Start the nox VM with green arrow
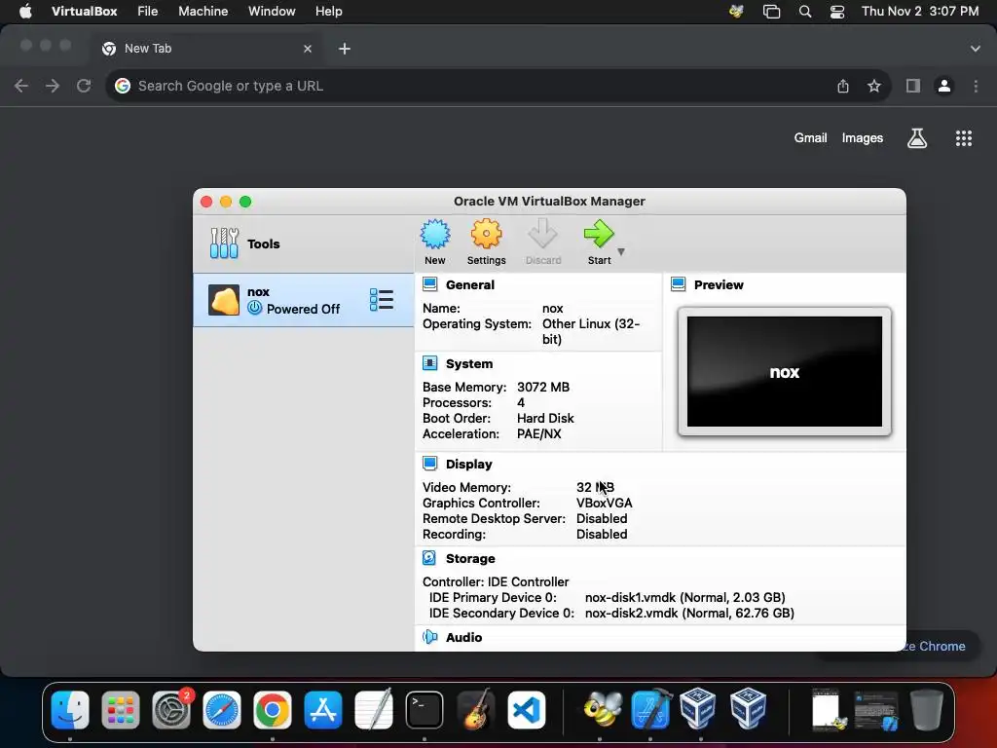The width and height of the screenshot is (997, 748). point(599,234)
